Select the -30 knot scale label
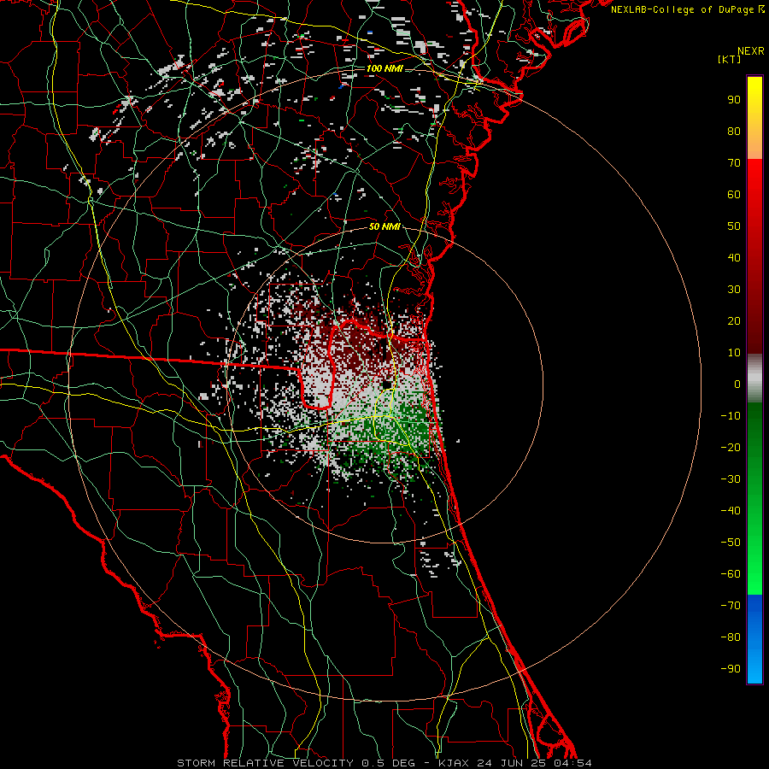Viewport: 769px width, 769px height. click(x=731, y=479)
